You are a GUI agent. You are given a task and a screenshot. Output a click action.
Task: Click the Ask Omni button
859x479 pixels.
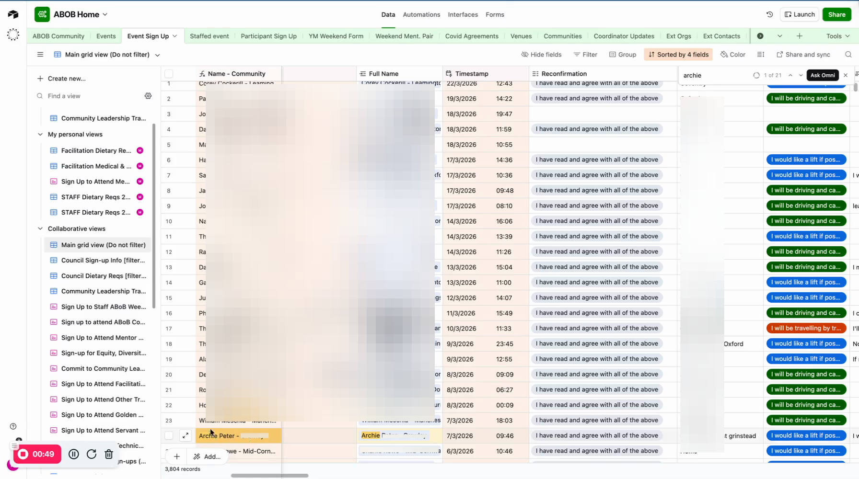(823, 75)
